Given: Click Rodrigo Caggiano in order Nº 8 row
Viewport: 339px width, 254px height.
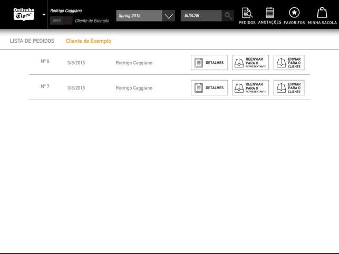Looking at the screenshot, I should (134, 63).
